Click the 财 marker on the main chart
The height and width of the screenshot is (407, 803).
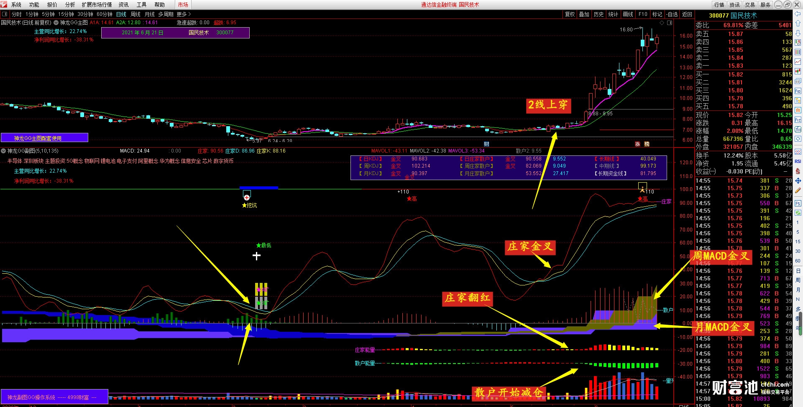tap(486, 144)
